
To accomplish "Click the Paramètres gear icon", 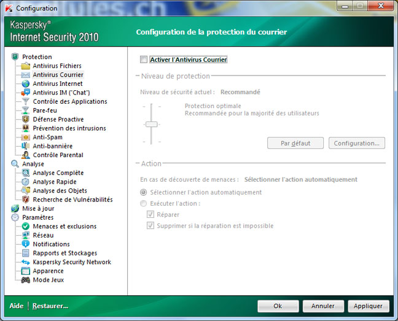I will [15, 217].
